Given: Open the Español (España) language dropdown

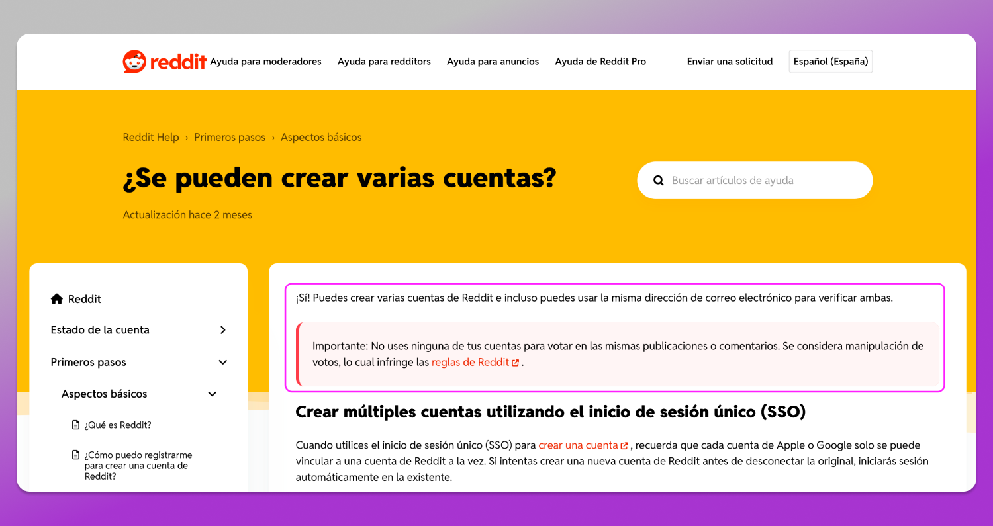Looking at the screenshot, I should 831,62.
